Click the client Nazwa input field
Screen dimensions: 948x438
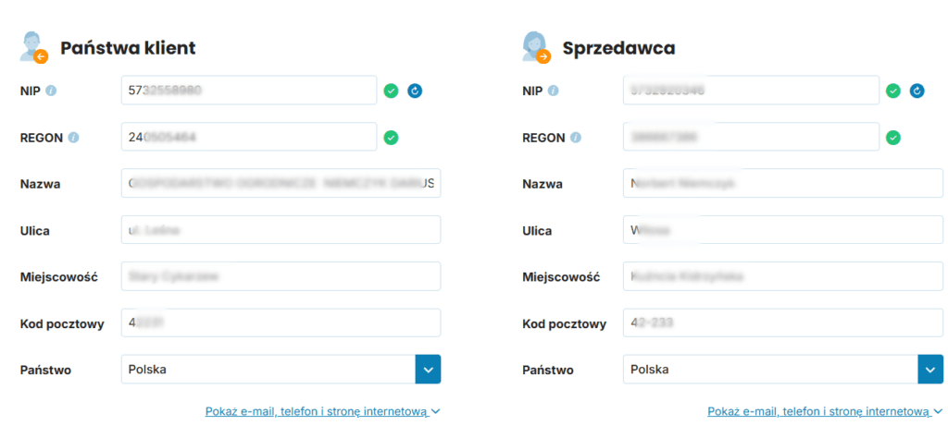click(281, 184)
